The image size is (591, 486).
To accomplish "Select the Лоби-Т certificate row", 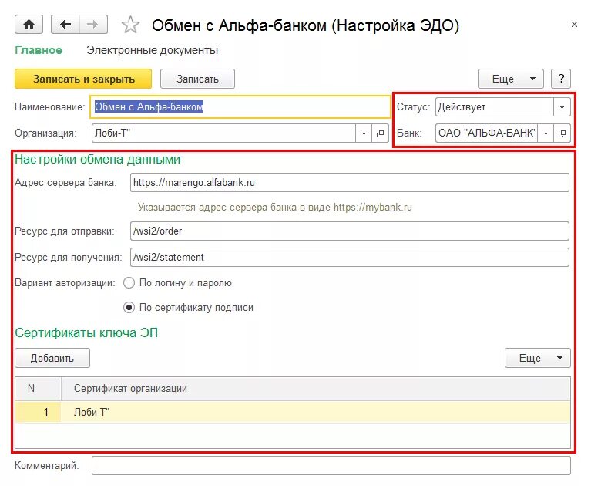I will click(293, 412).
